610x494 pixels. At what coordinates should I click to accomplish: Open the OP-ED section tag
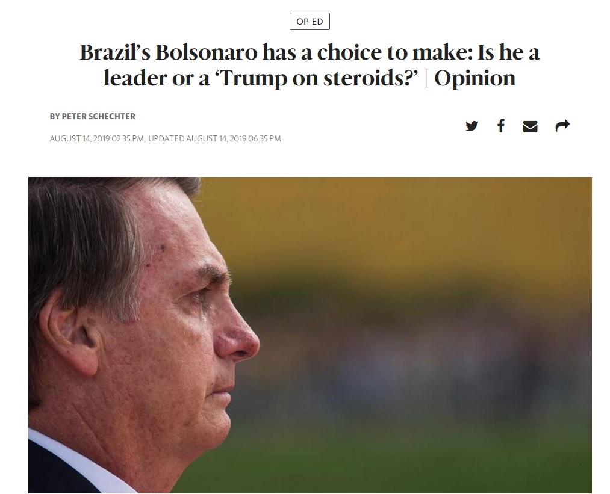coord(310,22)
